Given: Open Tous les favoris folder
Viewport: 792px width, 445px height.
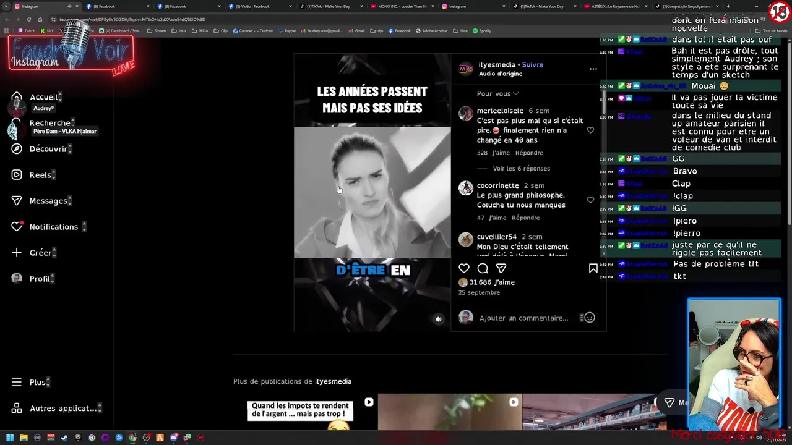Looking at the screenshot, I should pos(772,31).
